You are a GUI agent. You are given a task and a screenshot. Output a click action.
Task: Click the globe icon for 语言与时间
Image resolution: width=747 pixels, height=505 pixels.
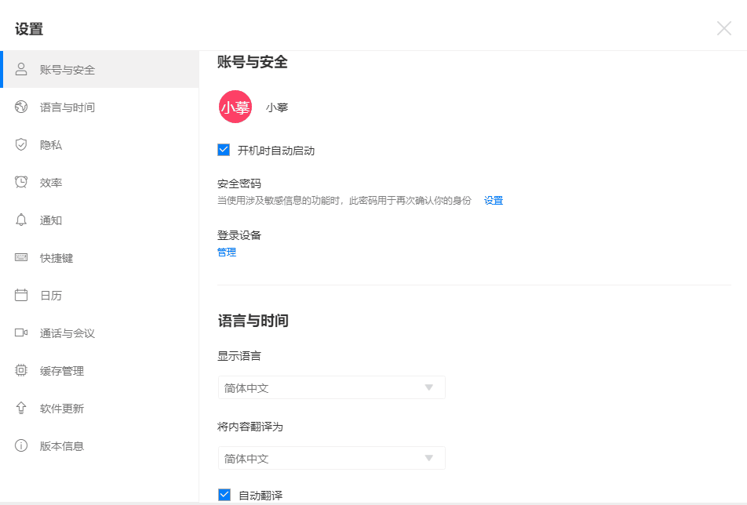click(x=21, y=107)
